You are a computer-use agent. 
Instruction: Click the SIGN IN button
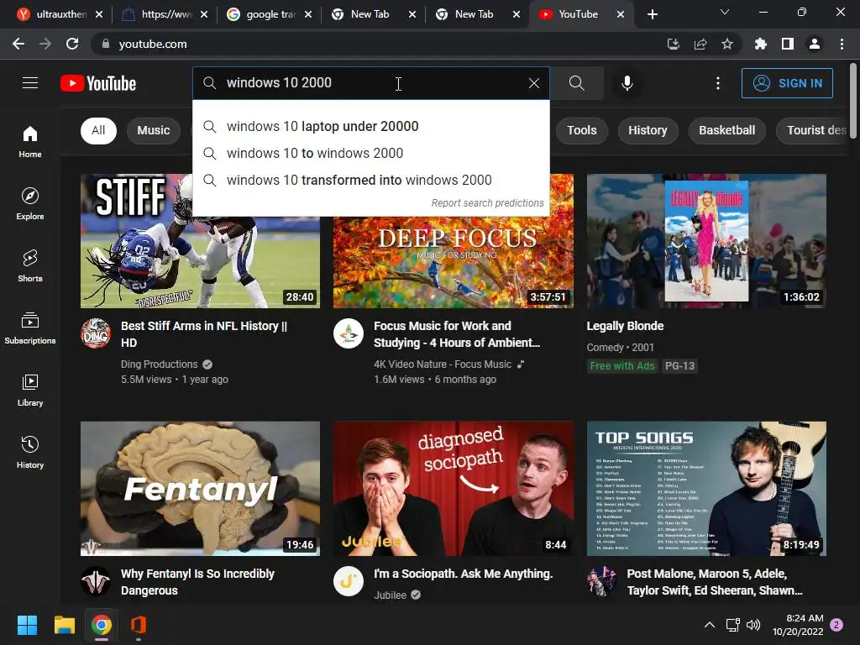[786, 83]
